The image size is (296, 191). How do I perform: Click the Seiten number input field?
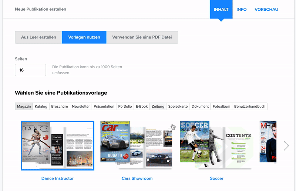pyautogui.click(x=30, y=70)
